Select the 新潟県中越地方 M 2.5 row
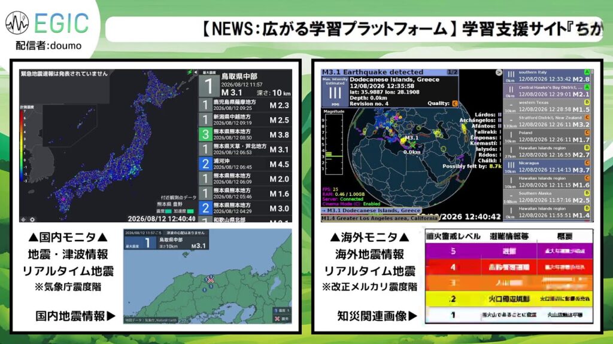613x344 pixels. coord(245,119)
